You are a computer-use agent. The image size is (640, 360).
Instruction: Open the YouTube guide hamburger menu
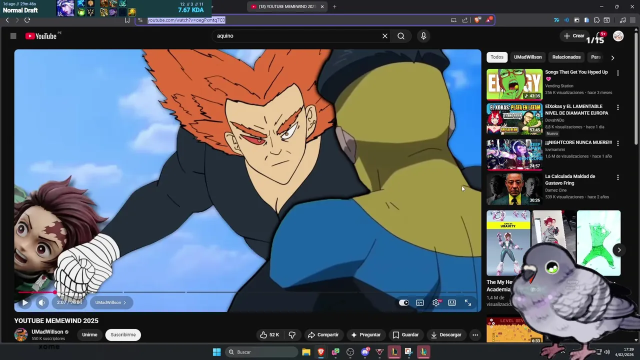click(x=13, y=36)
